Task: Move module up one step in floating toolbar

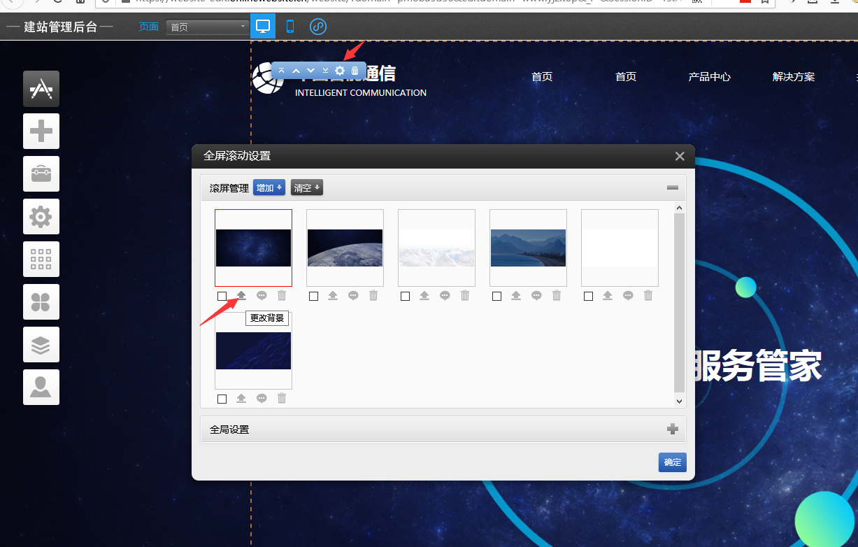Action: tap(296, 71)
